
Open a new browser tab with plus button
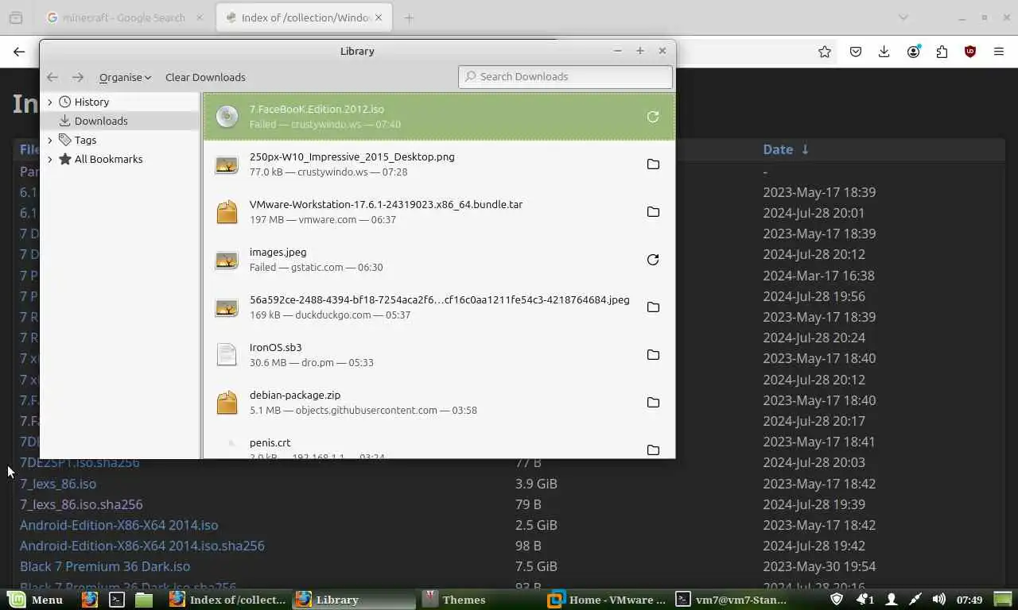pos(409,17)
